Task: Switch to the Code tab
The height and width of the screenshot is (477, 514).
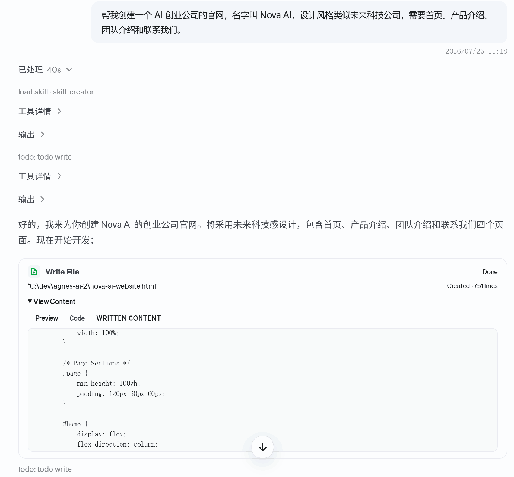Action: (77, 318)
